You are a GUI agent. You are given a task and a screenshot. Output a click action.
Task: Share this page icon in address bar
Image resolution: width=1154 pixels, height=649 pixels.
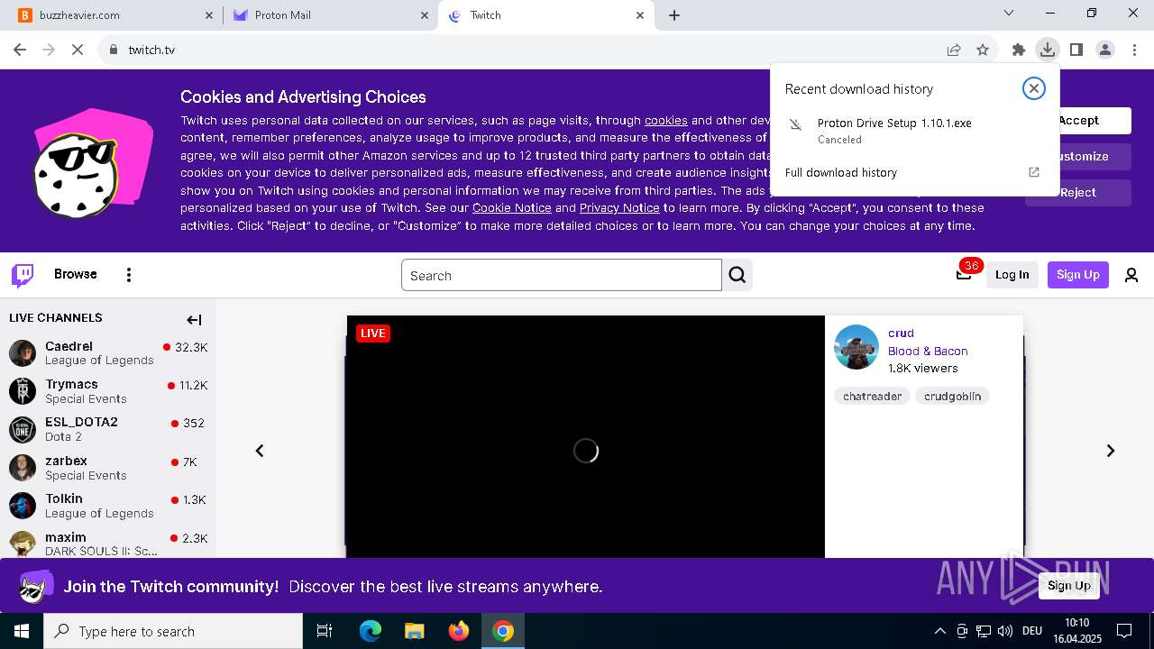(x=954, y=50)
